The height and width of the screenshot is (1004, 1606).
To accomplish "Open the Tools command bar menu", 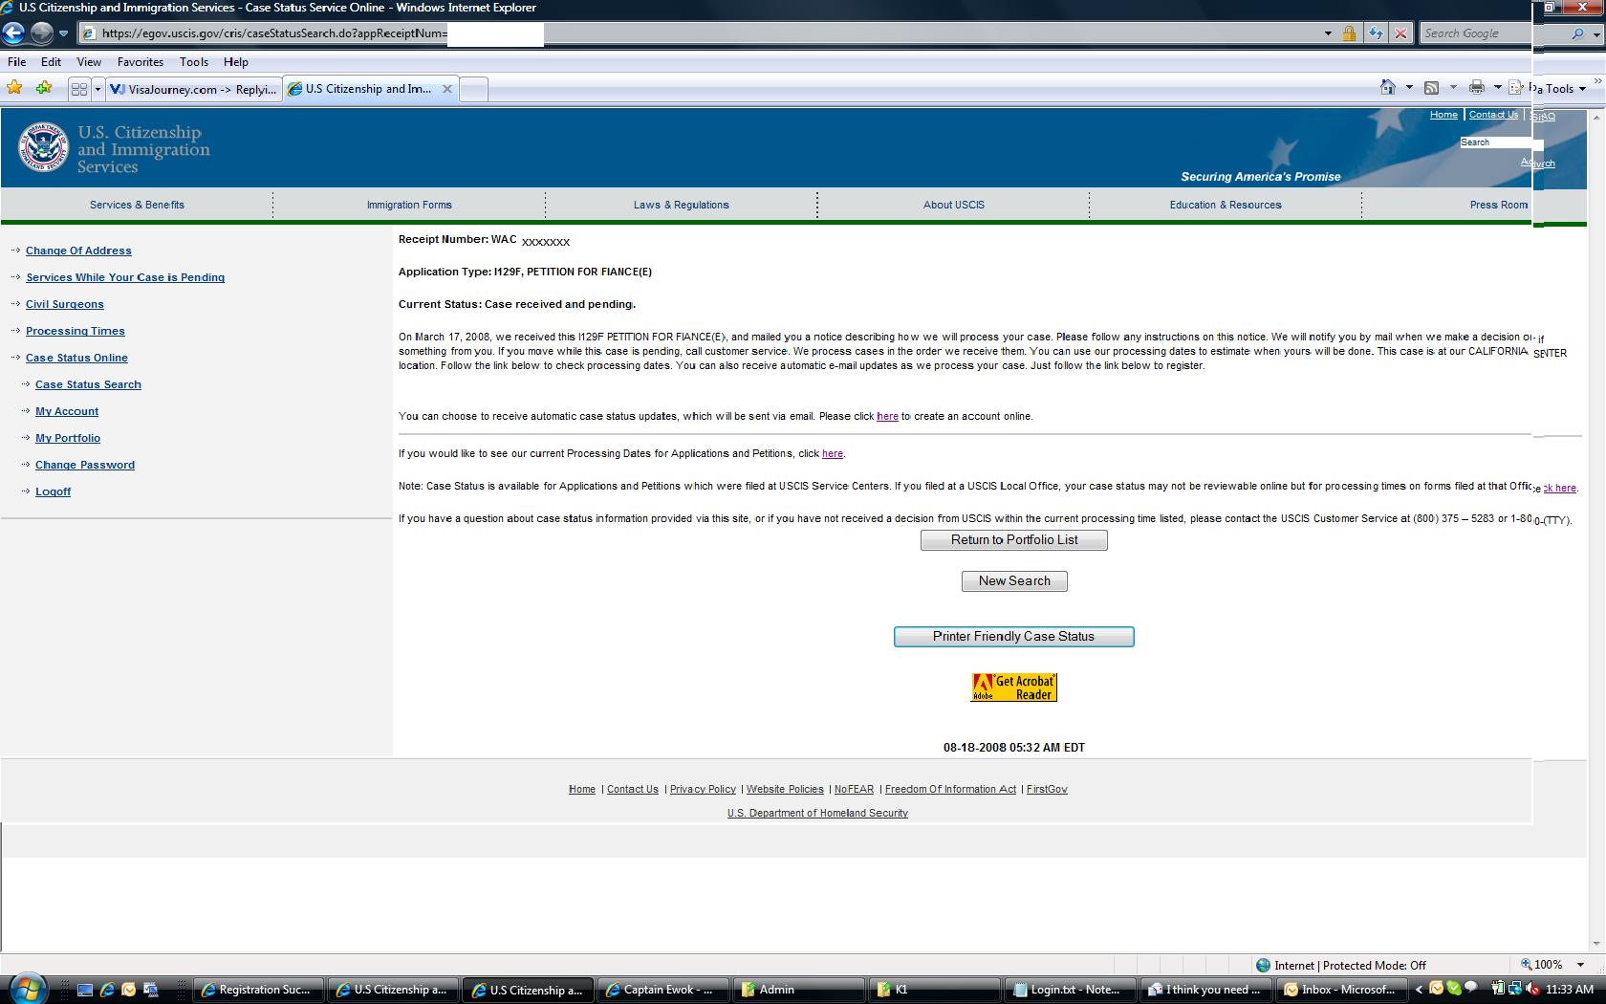I will point(1565,89).
